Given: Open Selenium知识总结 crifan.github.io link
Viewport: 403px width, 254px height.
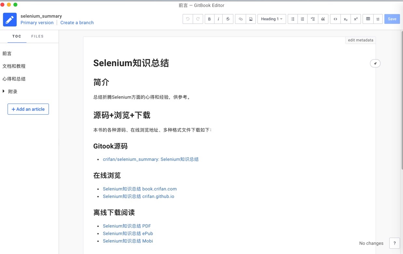Looking at the screenshot, I should click(x=138, y=196).
